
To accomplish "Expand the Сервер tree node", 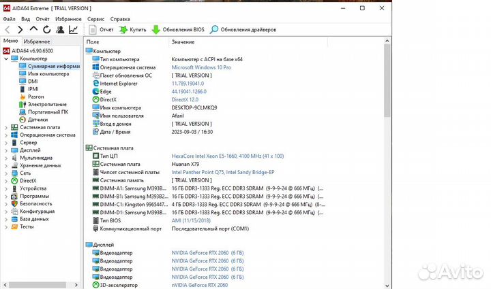I will point(6,143).
